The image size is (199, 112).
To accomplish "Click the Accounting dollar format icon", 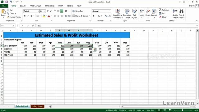I will (94, 16).
